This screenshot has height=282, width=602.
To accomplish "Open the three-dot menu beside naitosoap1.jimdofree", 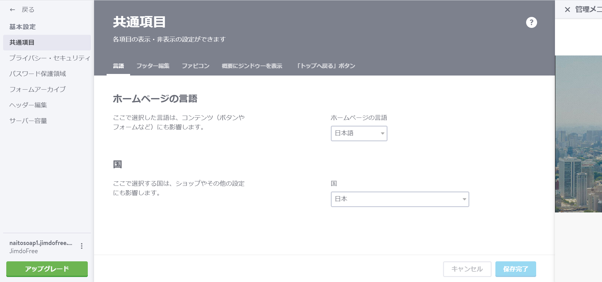I will pos(82,246).
